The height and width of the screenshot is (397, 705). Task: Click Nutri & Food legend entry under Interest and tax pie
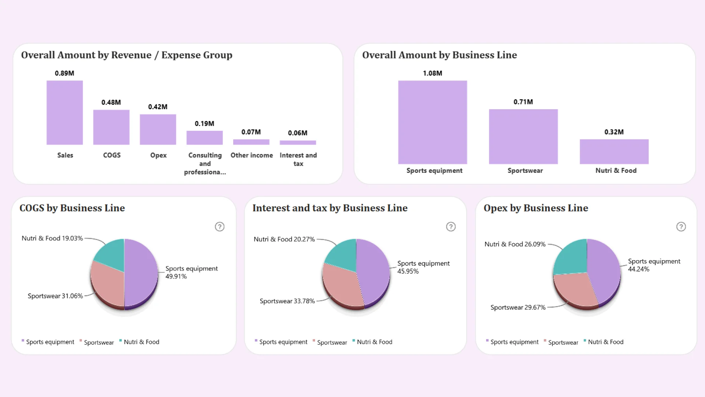[x=372, y=342]
